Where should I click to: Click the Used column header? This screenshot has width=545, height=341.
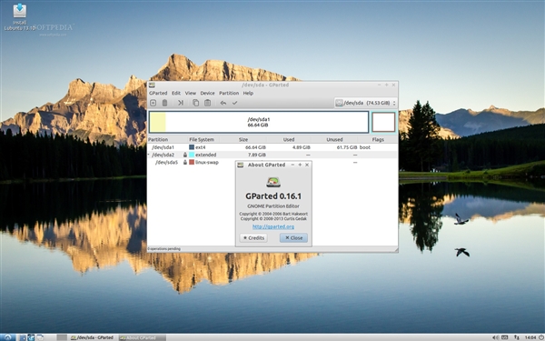tap(289, 139)
